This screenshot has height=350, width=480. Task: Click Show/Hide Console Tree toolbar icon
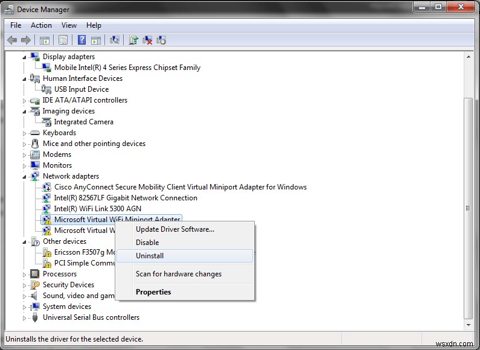click(x=45, y=40)
